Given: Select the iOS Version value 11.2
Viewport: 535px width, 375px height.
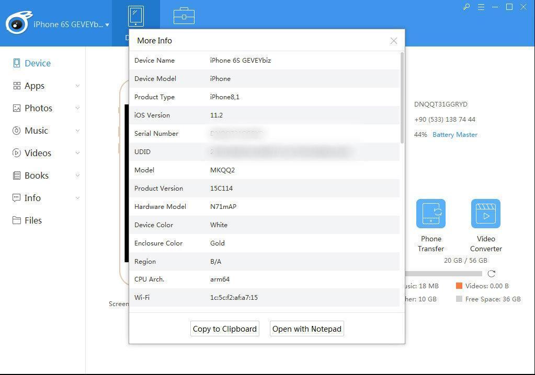Looking at the screenshot, I should pos(217,115).
